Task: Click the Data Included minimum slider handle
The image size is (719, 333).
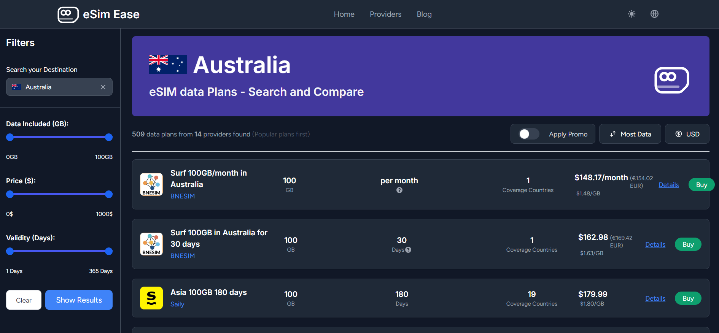Action: [x=10, y=137]
